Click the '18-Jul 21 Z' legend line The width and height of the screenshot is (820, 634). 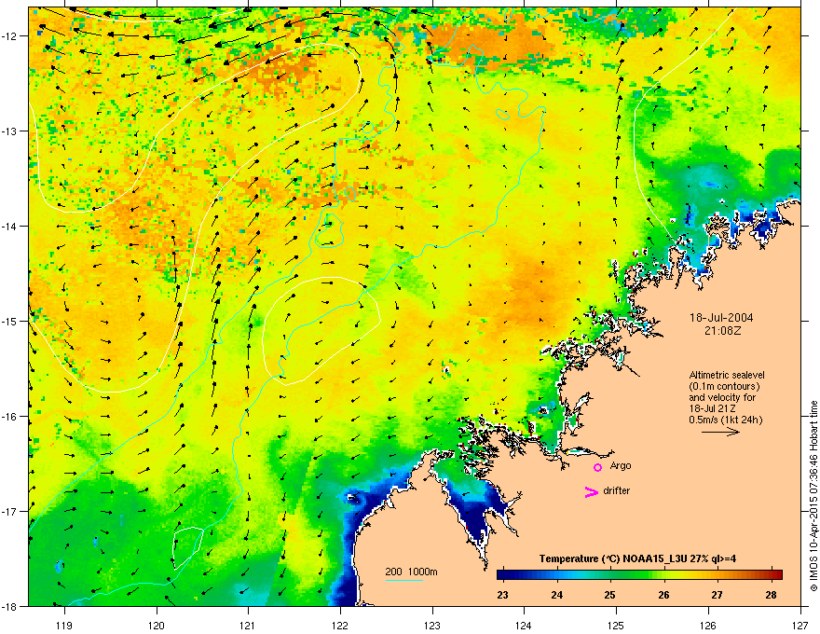pos(713,409)
